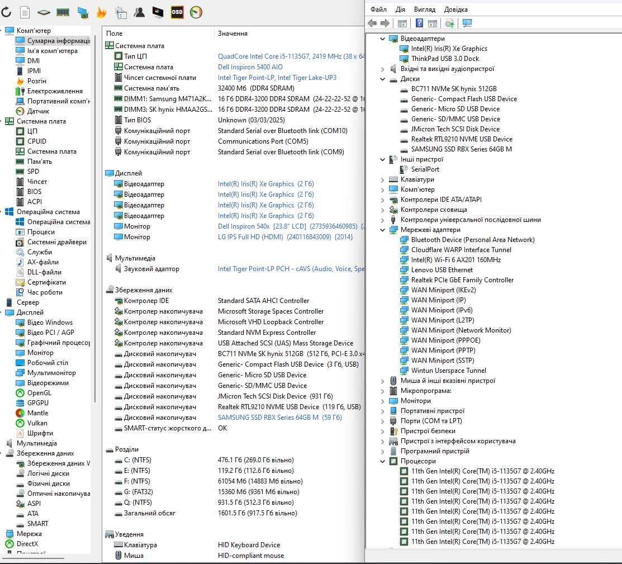622x564 pixels.
Task: Click the scan for hardware changes icon
Action: point(449,23)
